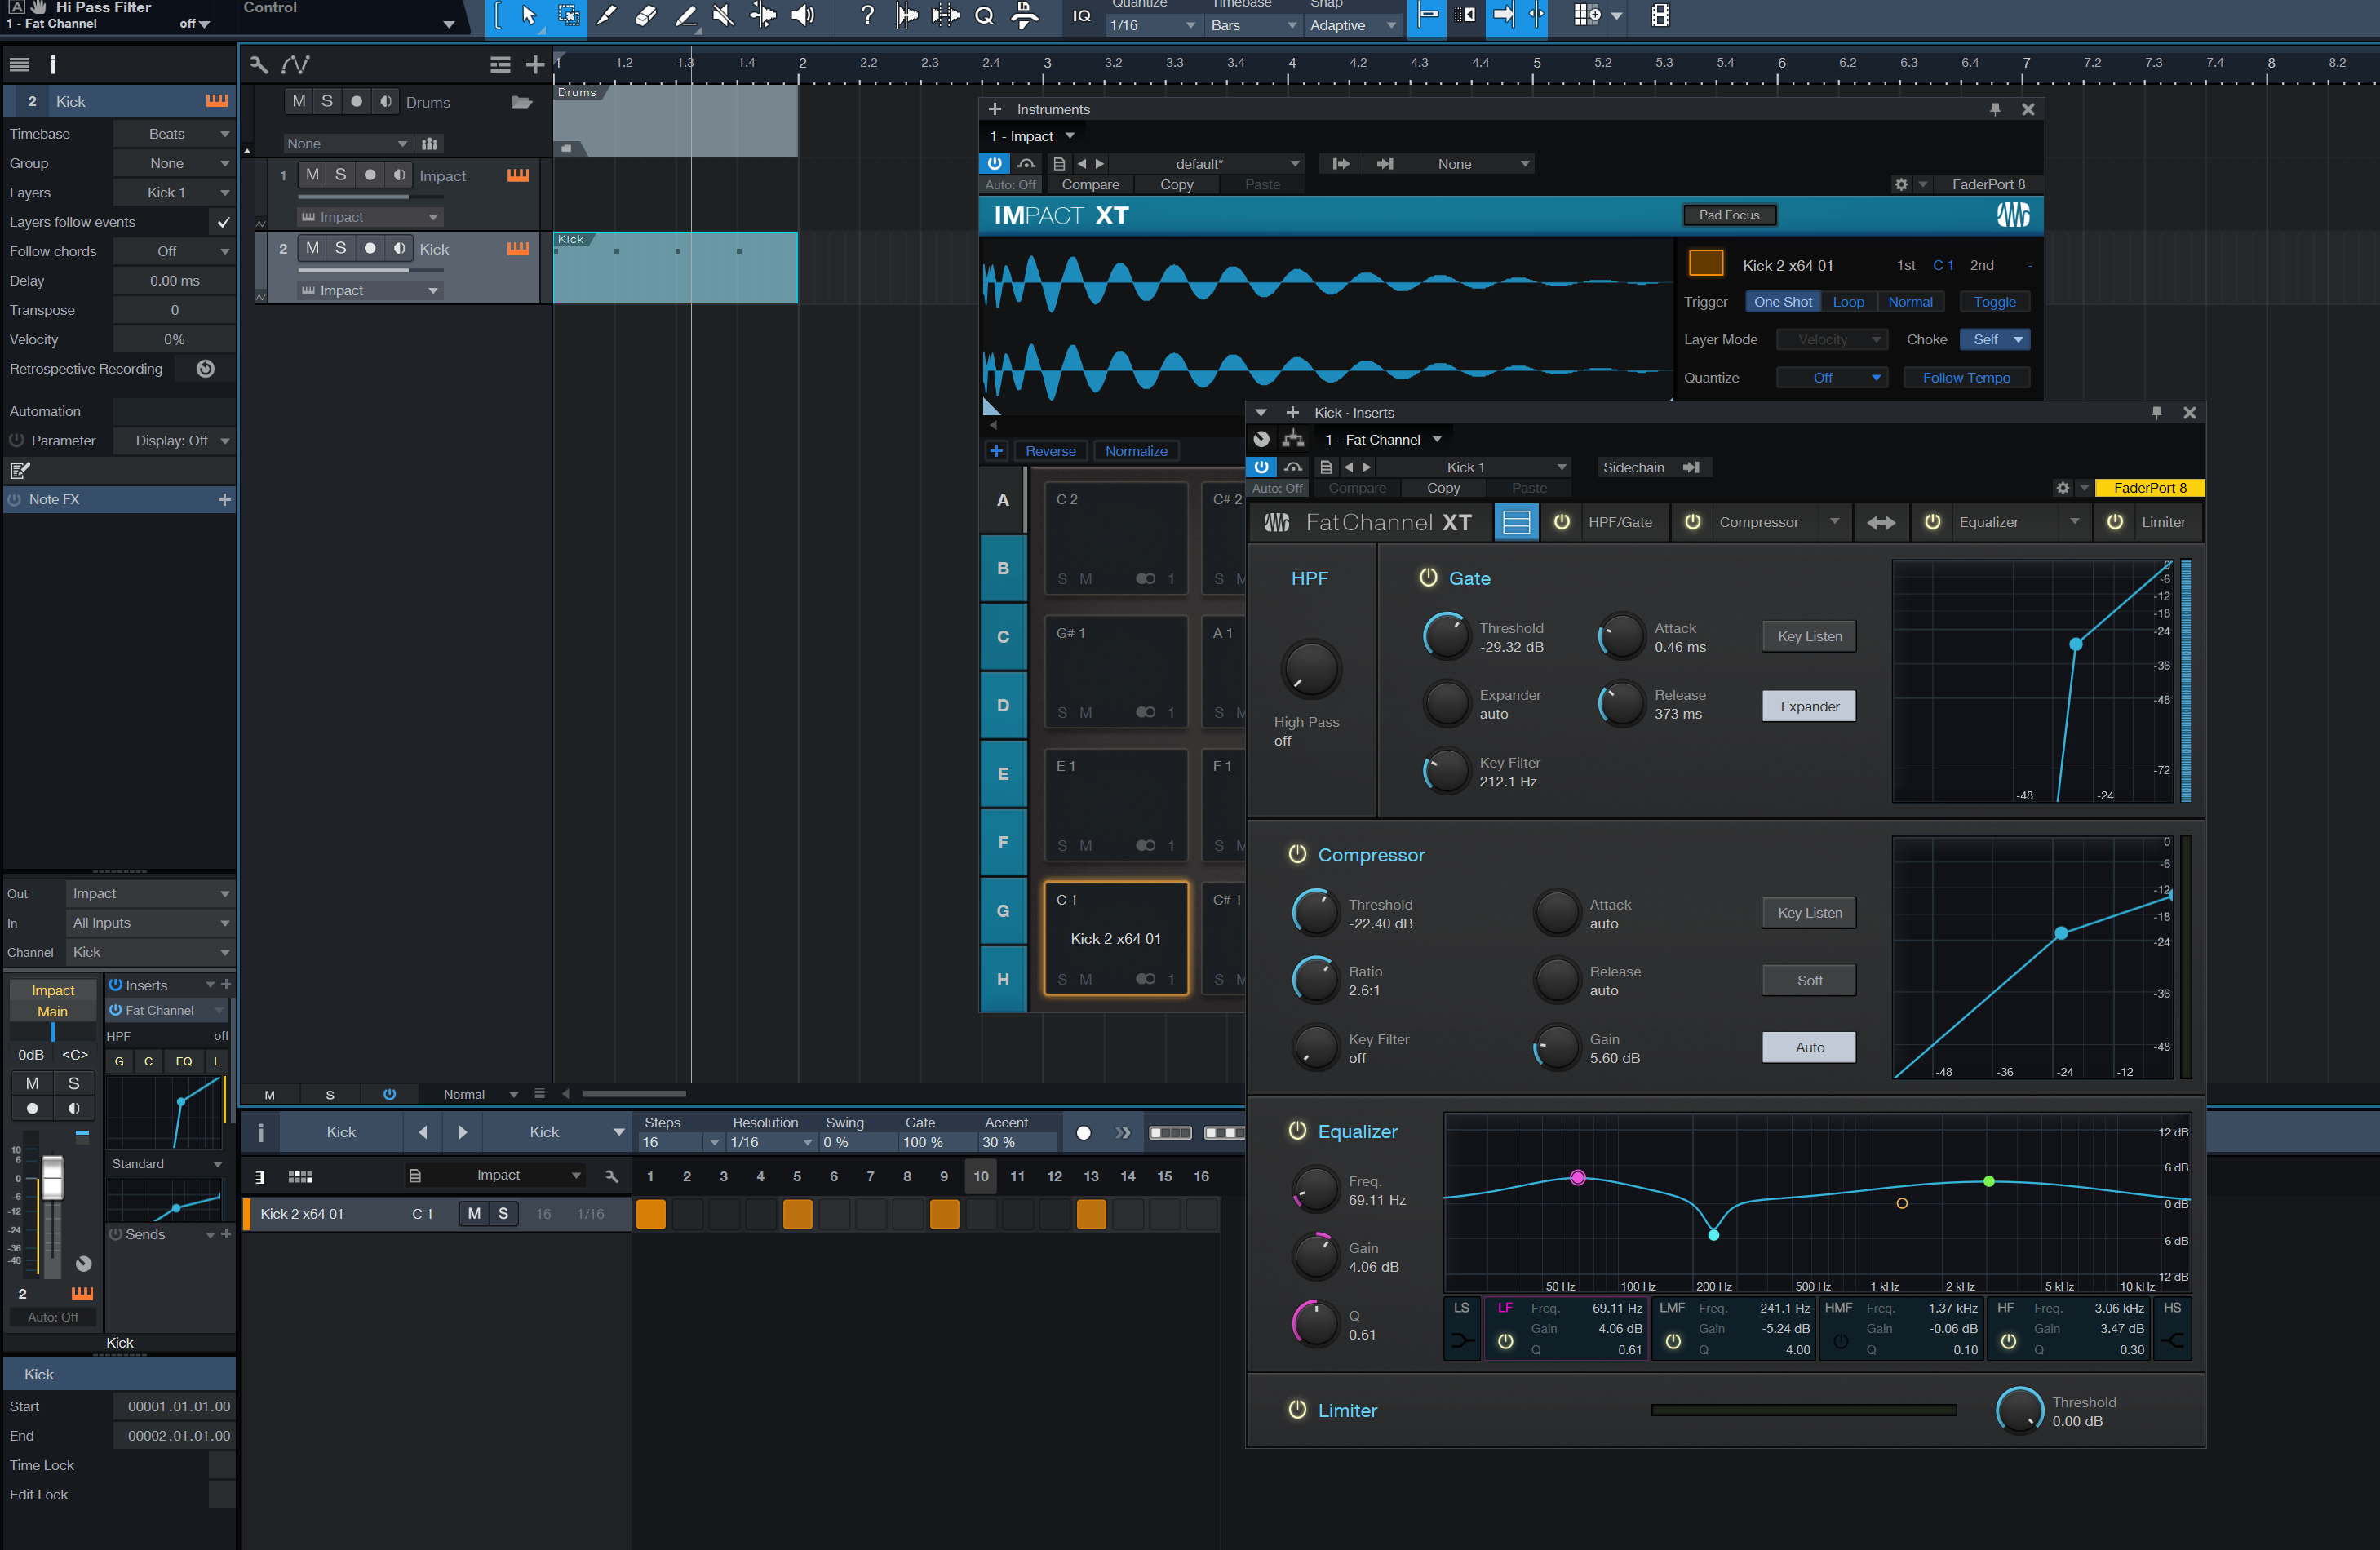Open the Quantize panel magnifier Q icon

point(985,15)
